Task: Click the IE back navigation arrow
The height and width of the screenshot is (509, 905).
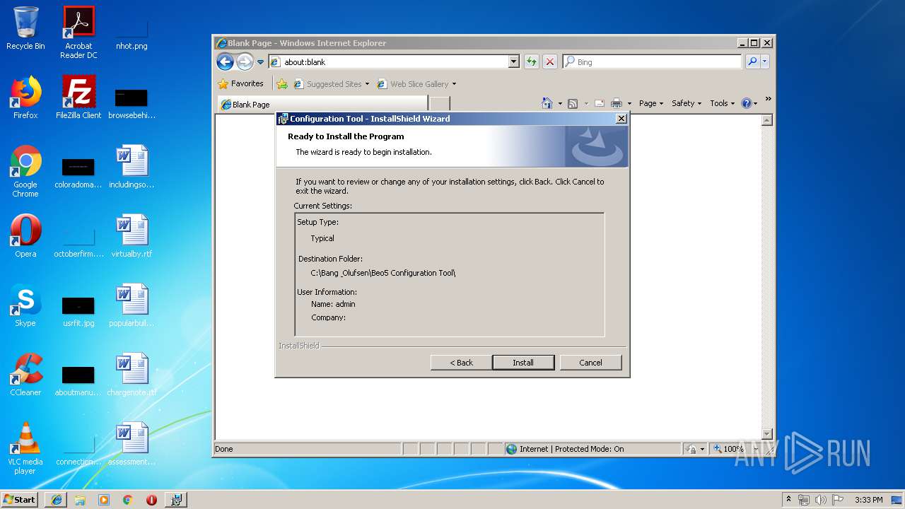Action: click(x=226, y=62)
